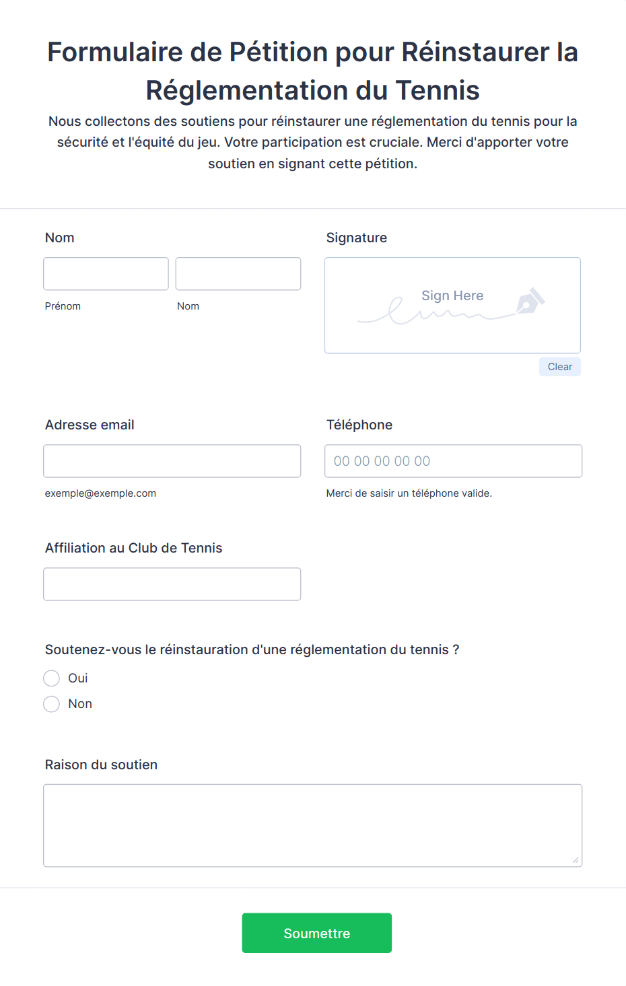This screenshot has height=986, width=626.
Task: Click the exemple@exemple.com hint text
Action: click(x=100, y=493)
